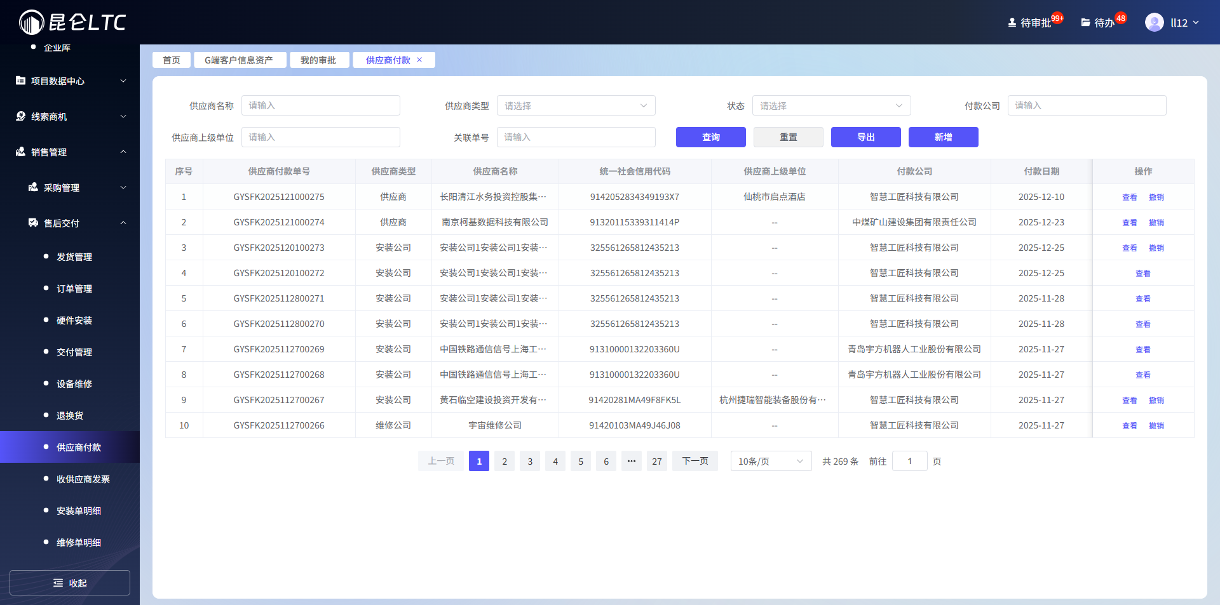
Task: Click 查看 on row GYSFK2025121000275
Action: click(1130, 197)
